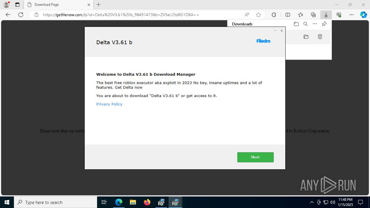Click the Filedm logo

point(263,41)
